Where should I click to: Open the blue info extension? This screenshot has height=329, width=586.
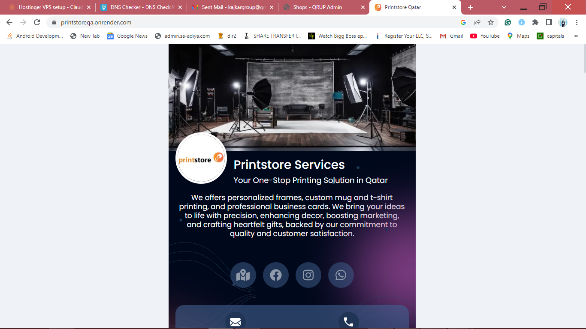[x=522, y=22]
